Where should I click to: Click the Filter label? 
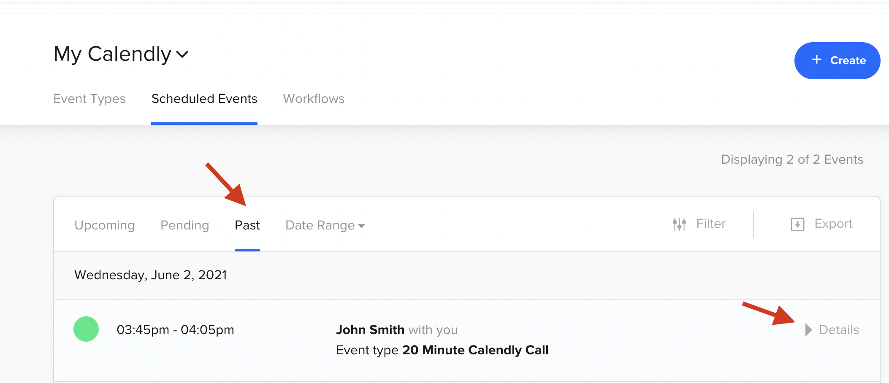pos(711,224)
